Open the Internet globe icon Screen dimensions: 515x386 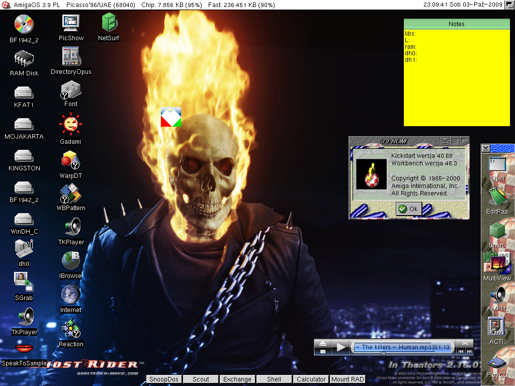click(x=70, y=294)
